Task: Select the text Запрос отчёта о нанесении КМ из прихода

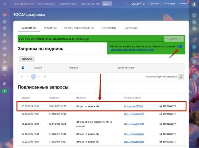Action: tap(94, 124)
